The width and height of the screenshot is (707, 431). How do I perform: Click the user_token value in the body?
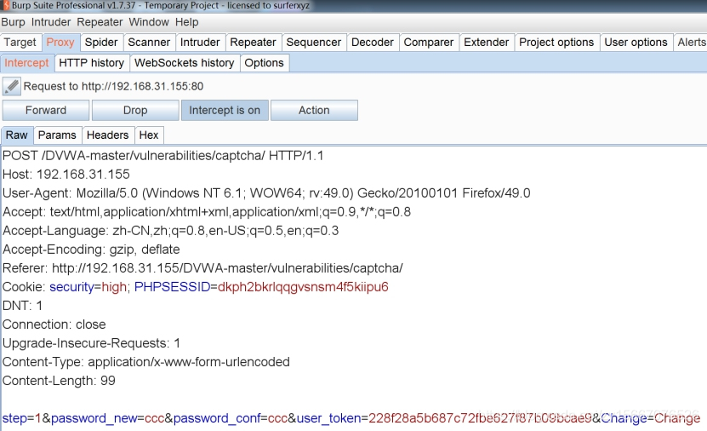480,418
